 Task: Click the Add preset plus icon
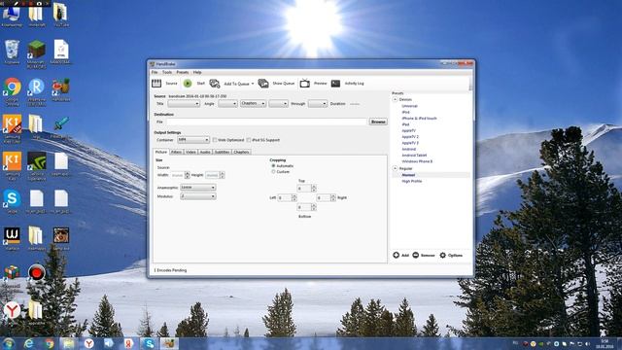pos(396,255)
